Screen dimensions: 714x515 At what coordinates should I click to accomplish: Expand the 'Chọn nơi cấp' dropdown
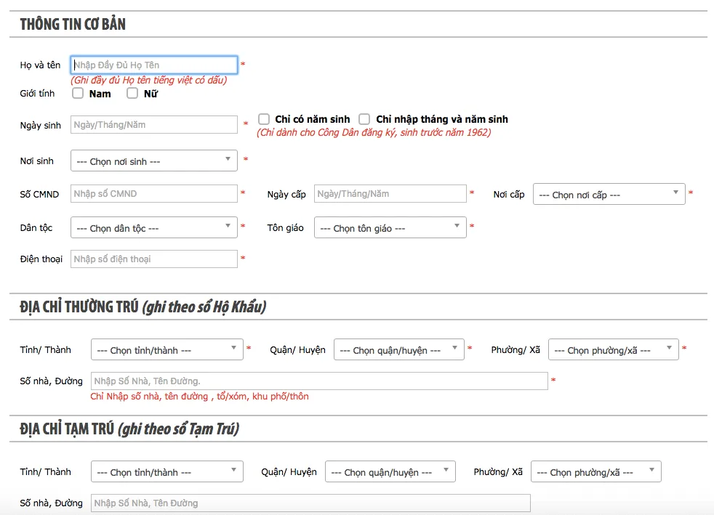pos(609,194)
